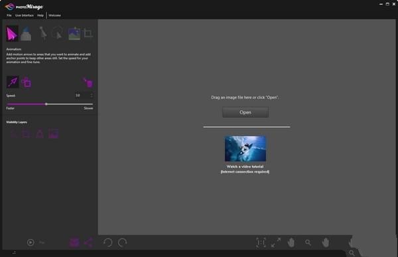Click the Speed slider track near Slower
Image resolution: width=398 pixels, height=257 pixels.
coord(88,104)
